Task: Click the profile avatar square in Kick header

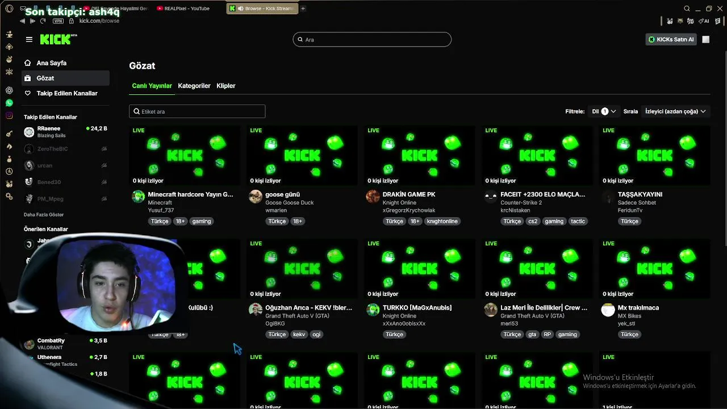Action: tap(706, 39)
